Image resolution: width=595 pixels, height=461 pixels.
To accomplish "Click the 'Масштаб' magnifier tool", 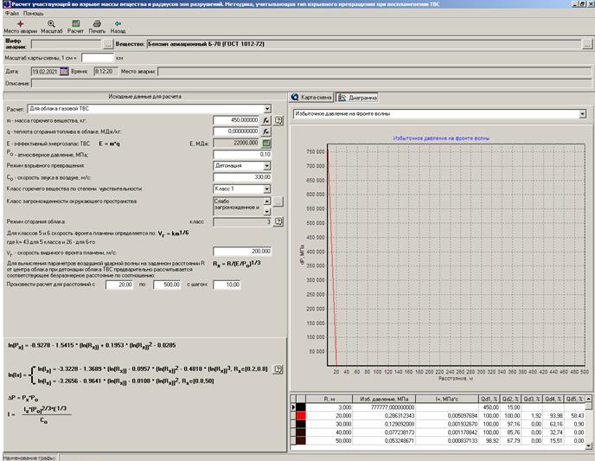I will 52,27.
